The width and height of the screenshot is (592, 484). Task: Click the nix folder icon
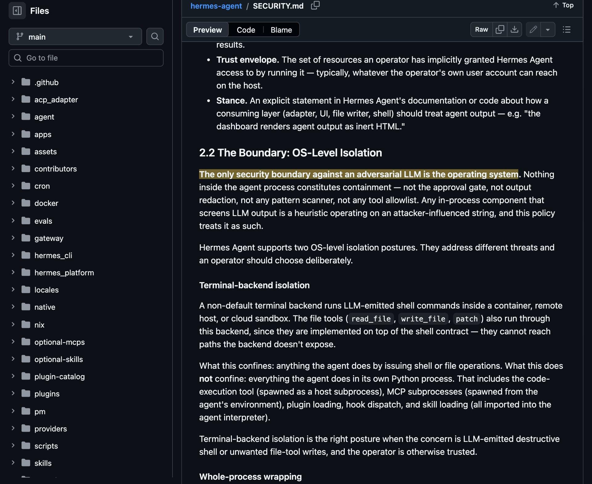tap(26, 324)
